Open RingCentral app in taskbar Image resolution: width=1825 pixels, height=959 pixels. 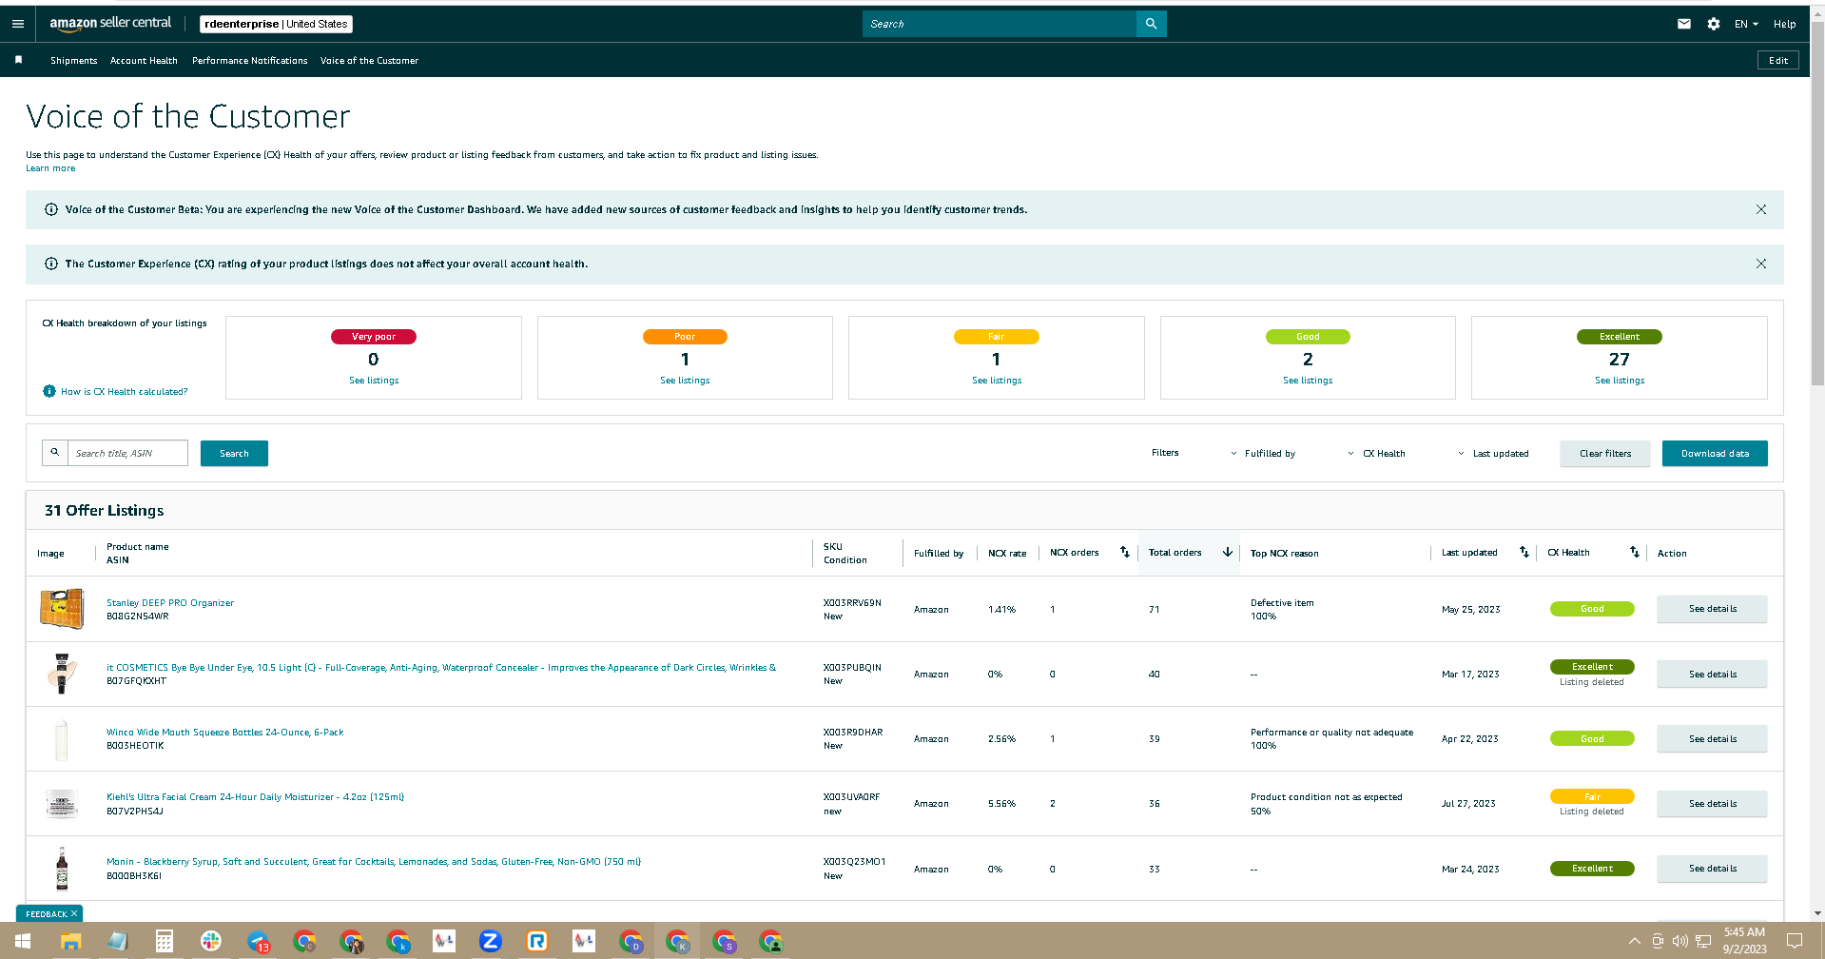coord(537,941)
